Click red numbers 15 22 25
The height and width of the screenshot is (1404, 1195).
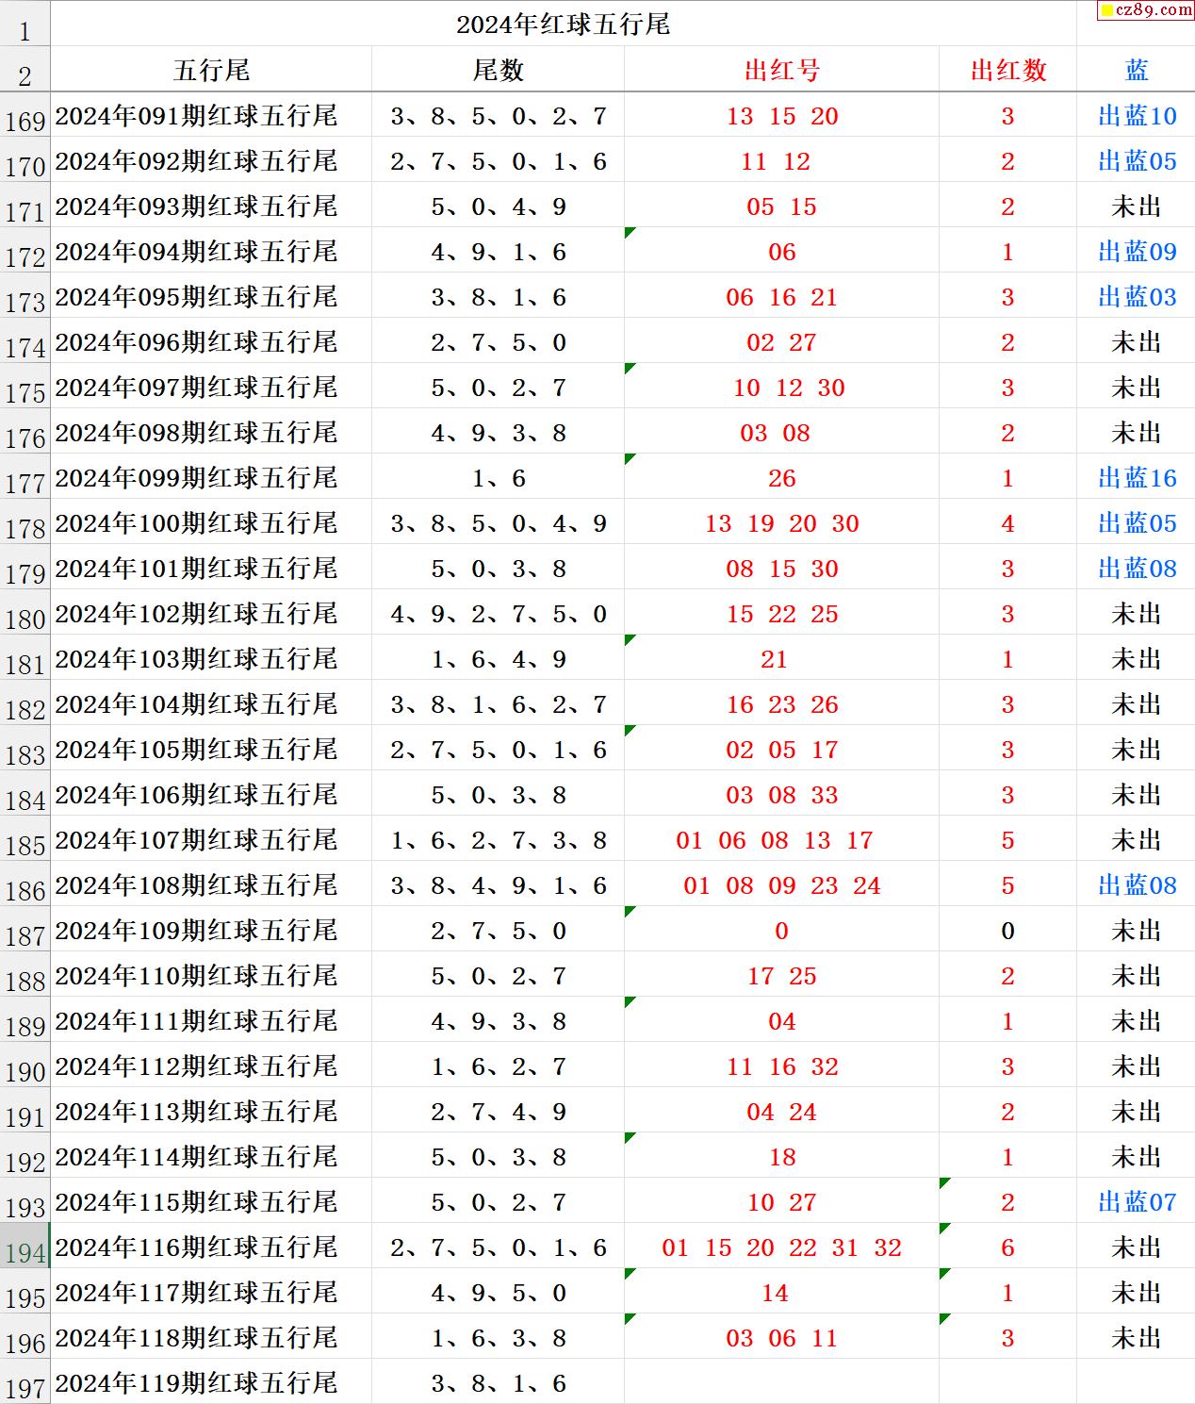pyautogui.click(x=781, y=614)
